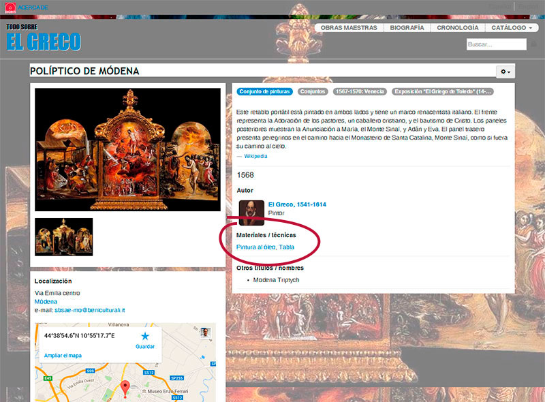Click the red location pin on map
545x402 pixels.
point(125,389)
